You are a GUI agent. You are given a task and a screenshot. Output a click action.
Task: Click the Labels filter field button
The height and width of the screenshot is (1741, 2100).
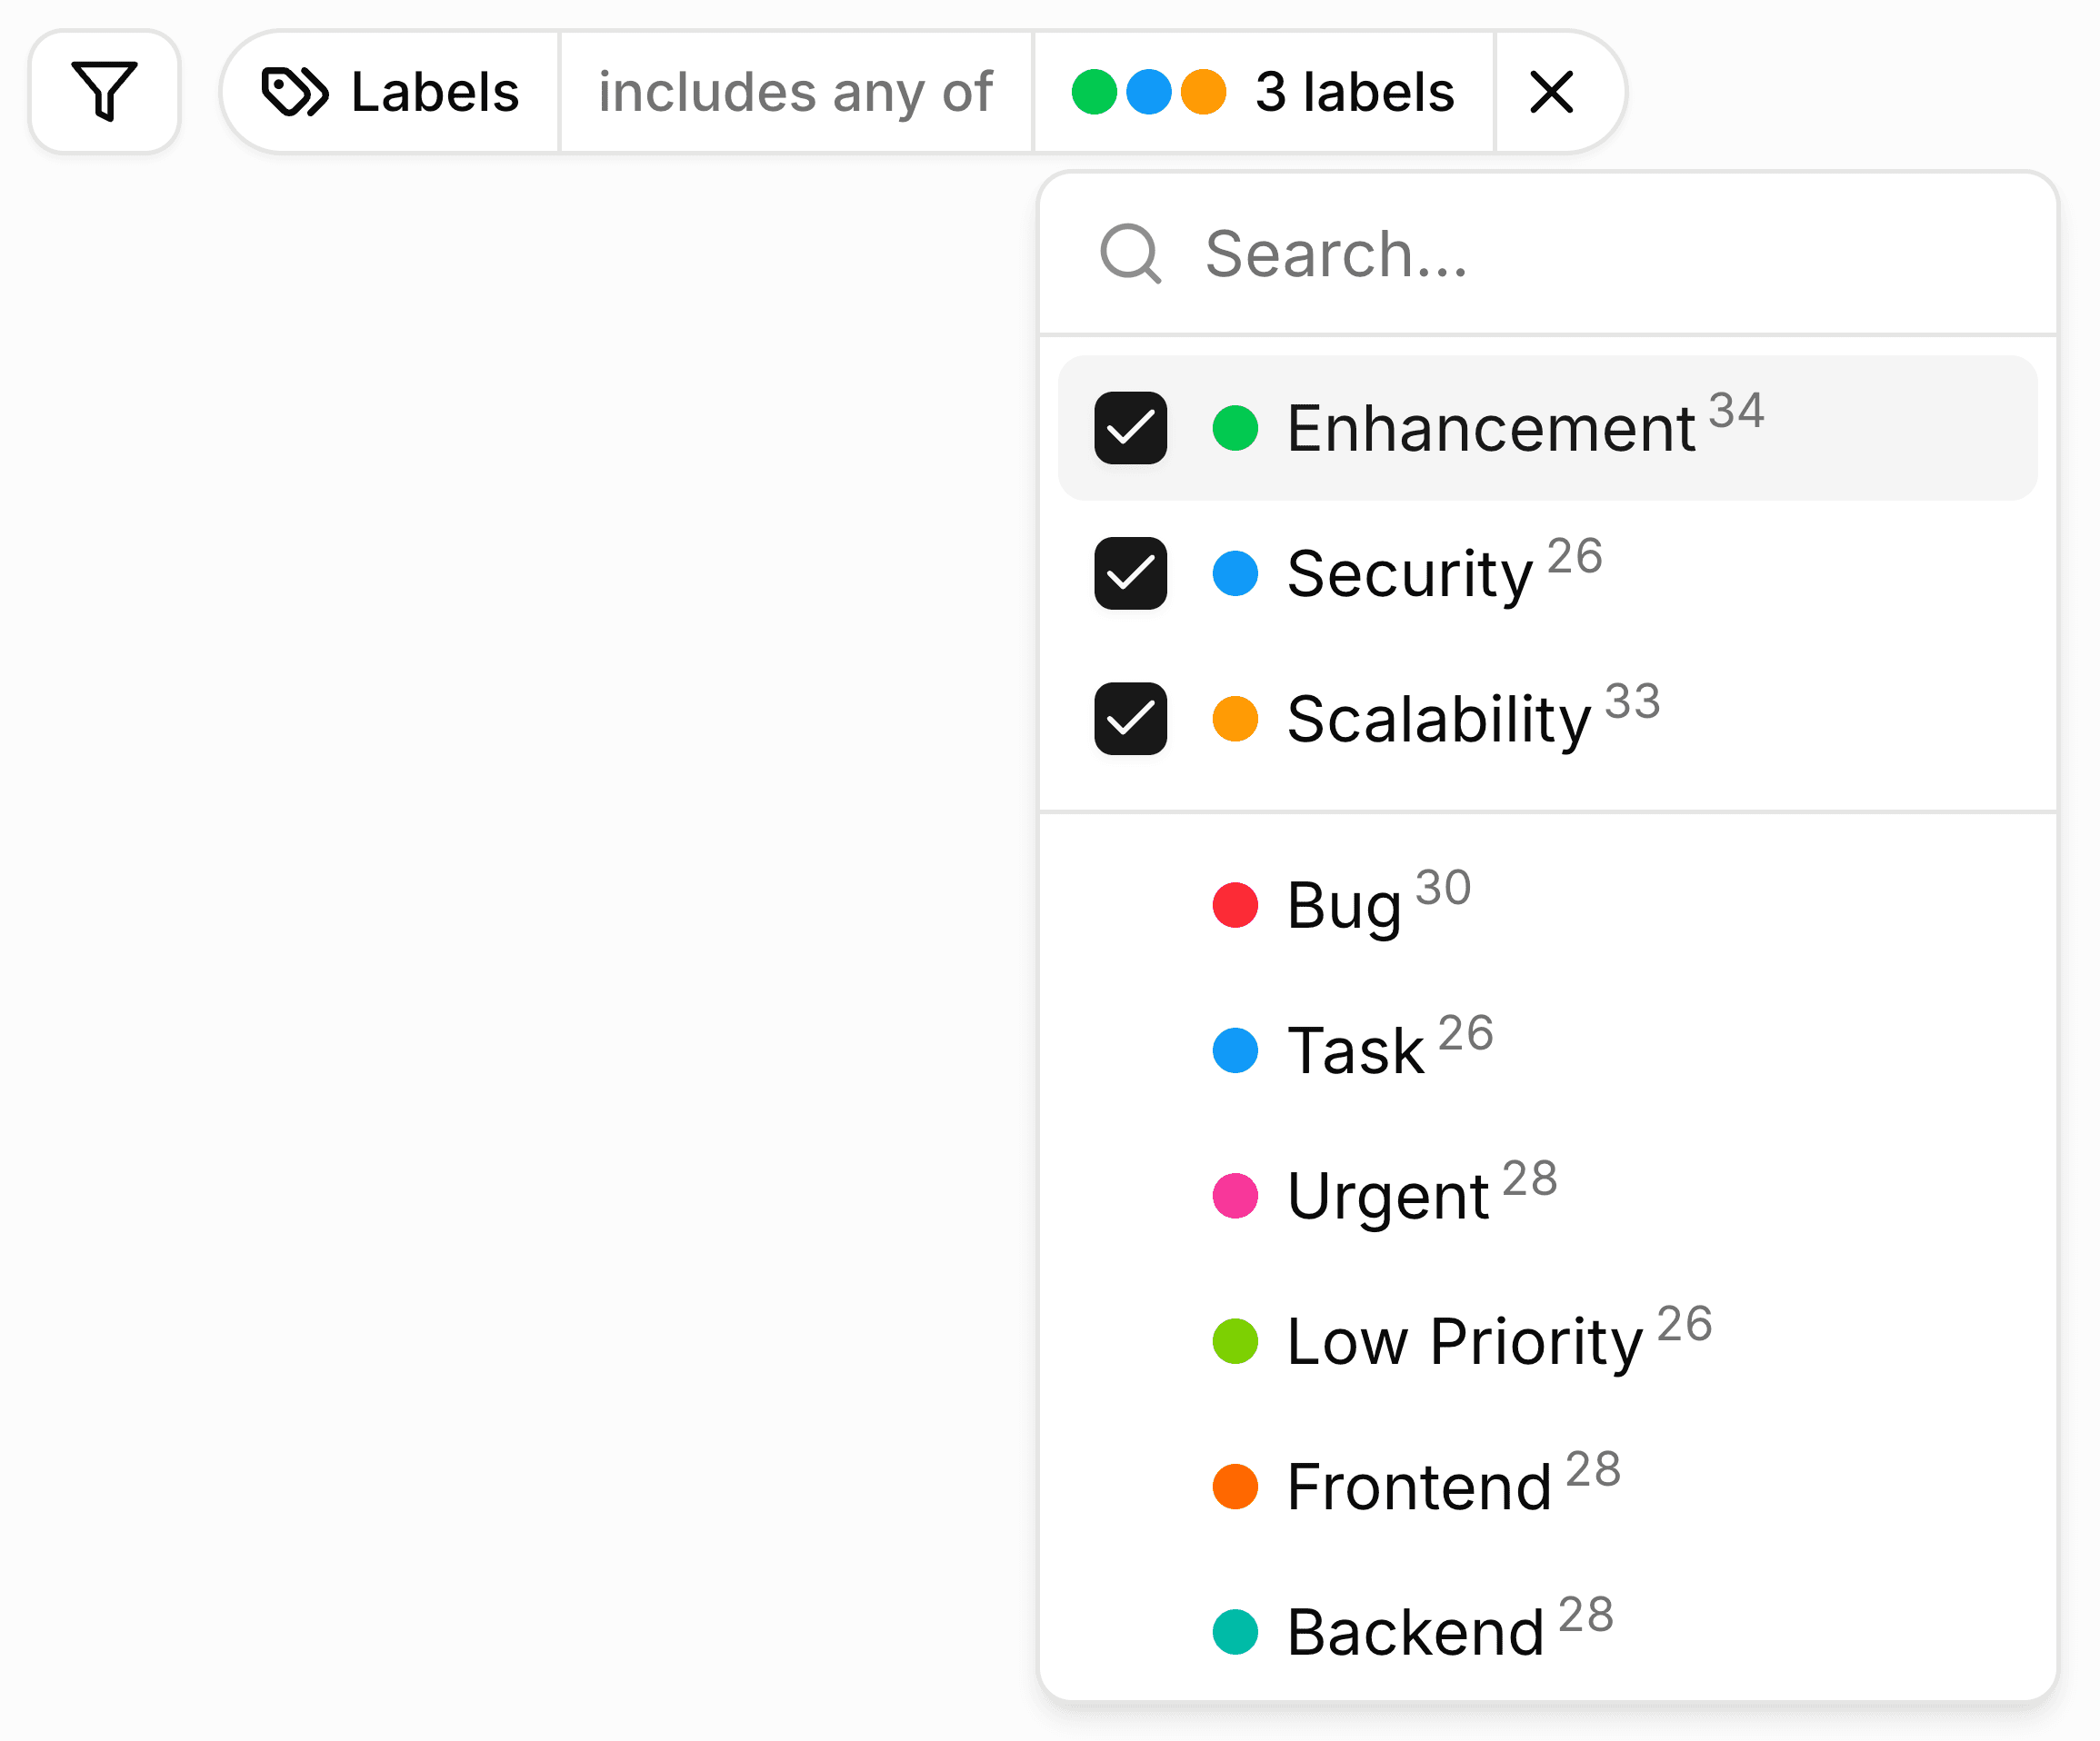[390, 92]
